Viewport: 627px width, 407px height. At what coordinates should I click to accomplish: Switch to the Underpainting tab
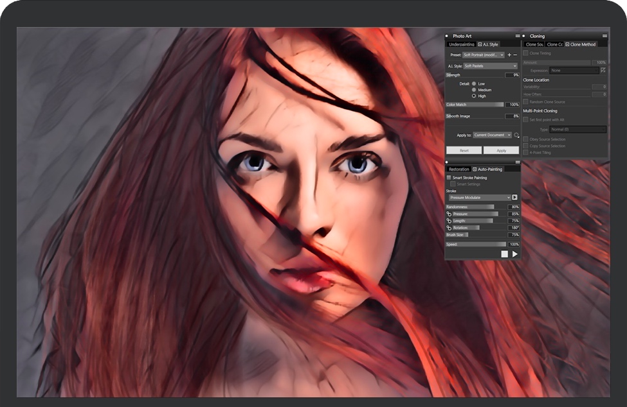(461, 44)
